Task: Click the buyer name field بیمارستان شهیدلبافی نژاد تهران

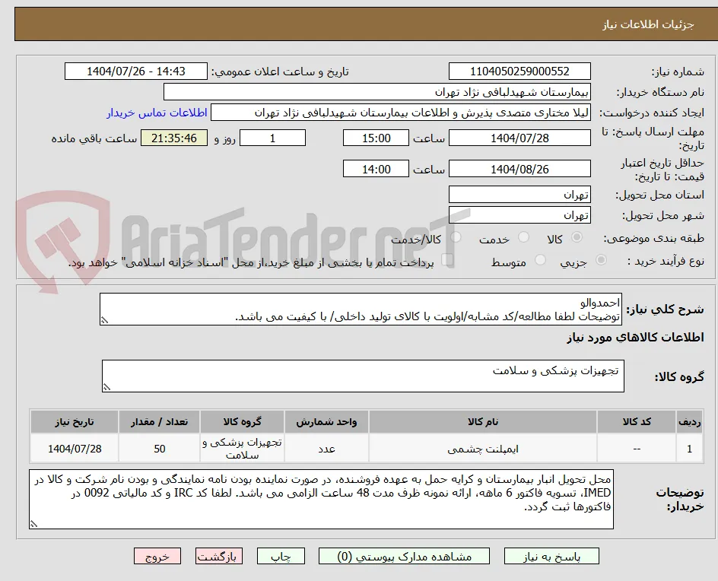Action: click(x=376, y=92)
